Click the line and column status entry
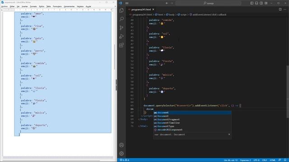289x162 pixels. coord(231,160)
